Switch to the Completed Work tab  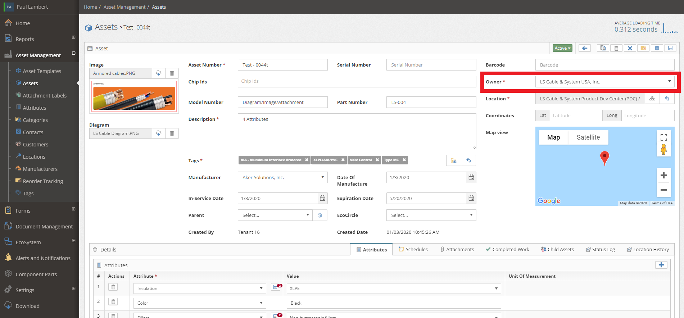[x=507, y=249]
